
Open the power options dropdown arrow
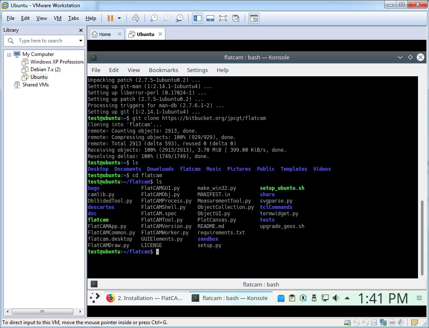(119, 18)
